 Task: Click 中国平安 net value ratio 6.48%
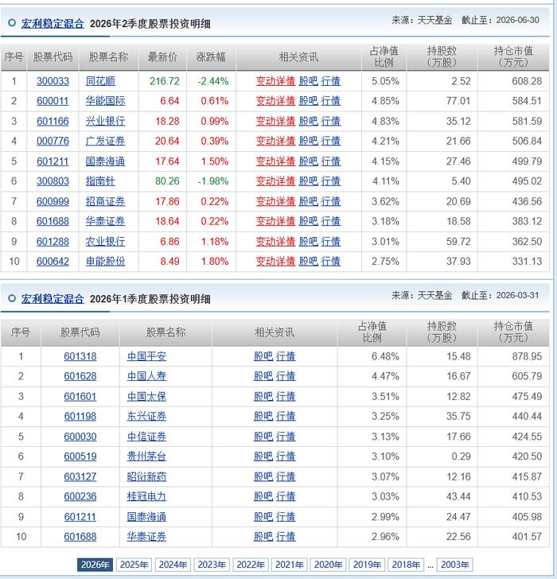click(385, 356)
